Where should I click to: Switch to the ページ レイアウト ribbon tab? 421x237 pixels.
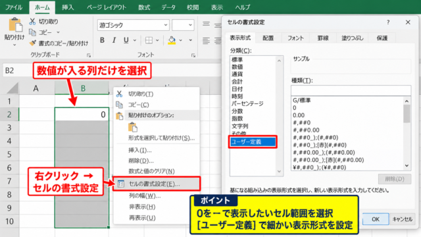coord(107,7)
